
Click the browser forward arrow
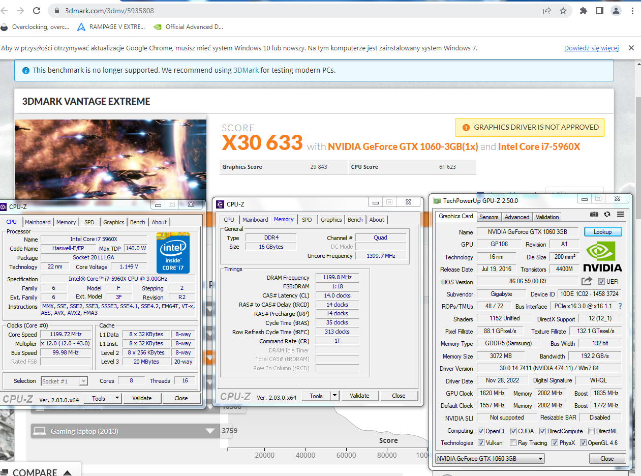[20, 11]
